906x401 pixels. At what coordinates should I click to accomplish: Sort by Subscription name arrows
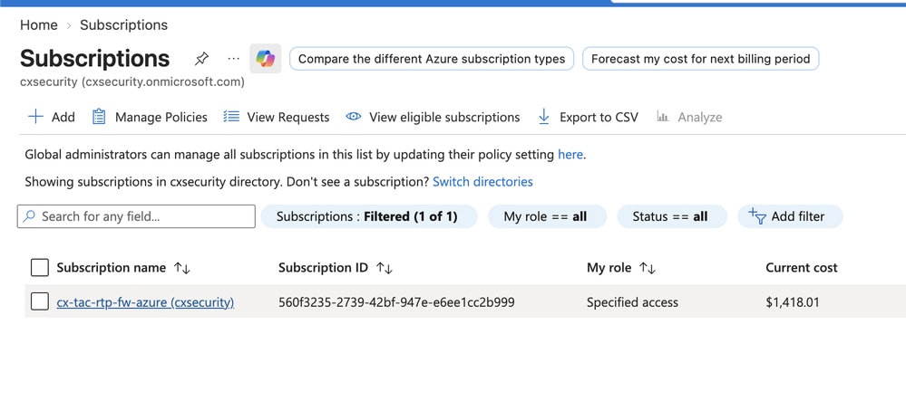click(182, 268)
